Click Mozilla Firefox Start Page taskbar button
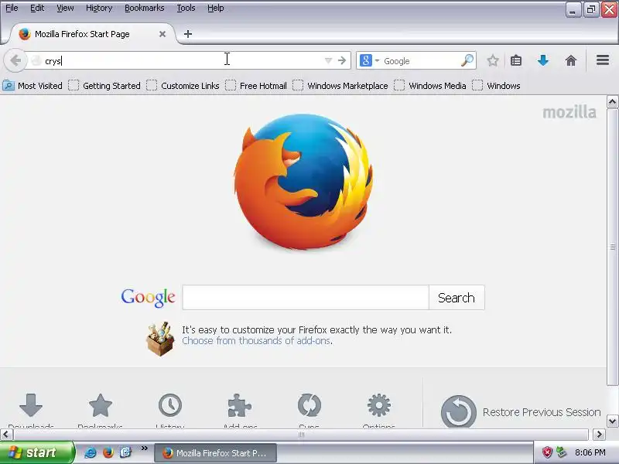Image resolution: width=619 pixels, height=464 pixels. click(x=215, y=453)
